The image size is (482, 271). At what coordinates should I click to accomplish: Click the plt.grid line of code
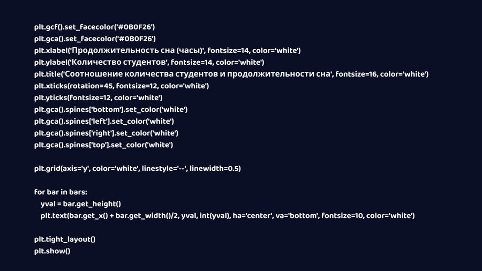click(137, 169)
